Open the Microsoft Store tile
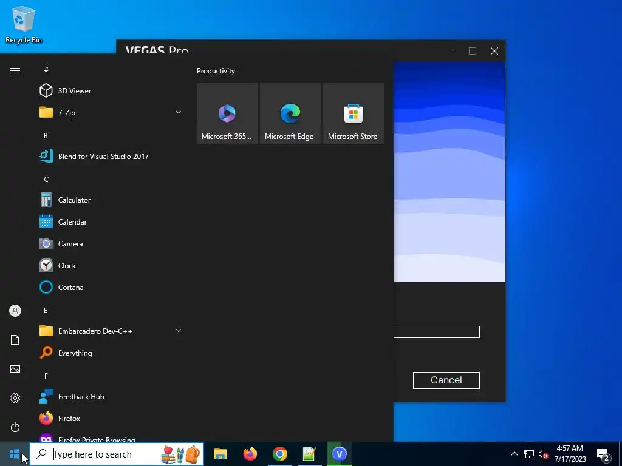 [x=354, y=113]
